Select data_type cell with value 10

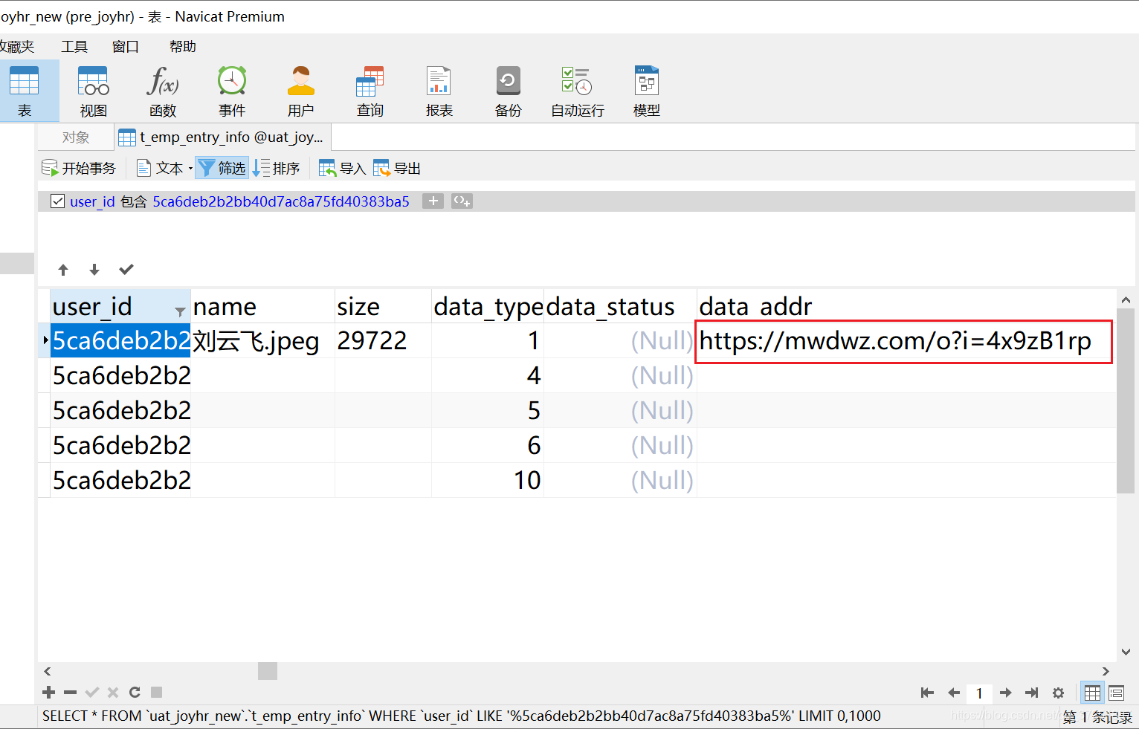point(488,480)
